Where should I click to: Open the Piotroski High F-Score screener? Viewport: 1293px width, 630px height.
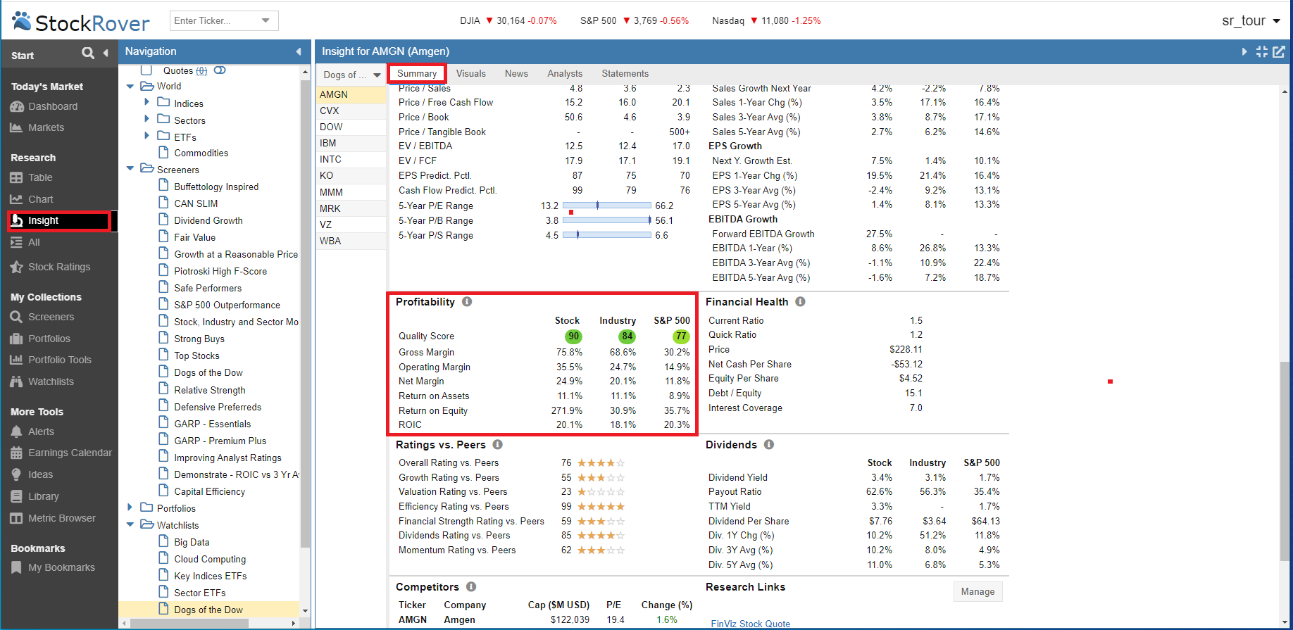(220, 271)
